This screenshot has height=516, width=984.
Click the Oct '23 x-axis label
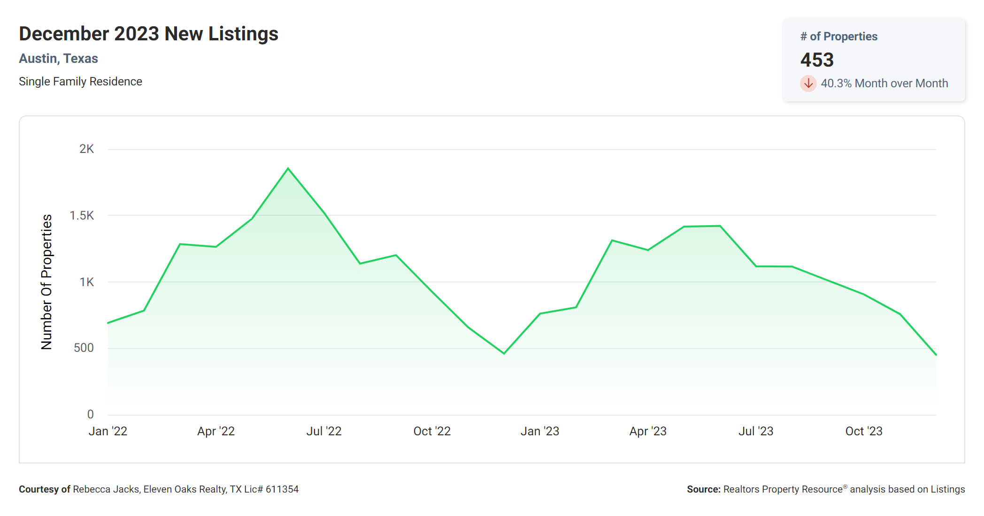pyautogui.click(x=864, y=431)
